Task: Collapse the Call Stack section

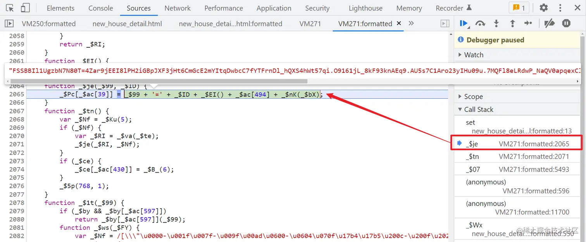Action: (517, 110)
